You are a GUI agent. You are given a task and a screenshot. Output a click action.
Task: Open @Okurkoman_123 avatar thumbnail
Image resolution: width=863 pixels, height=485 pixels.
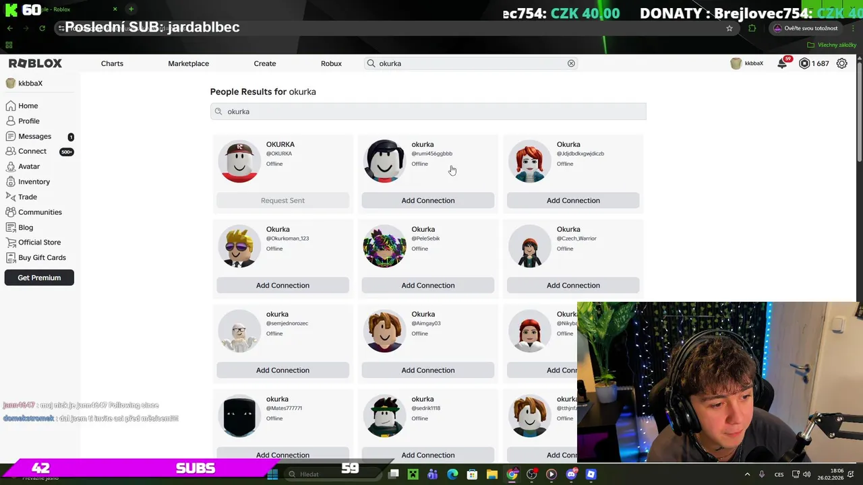[x=239, y=246]
